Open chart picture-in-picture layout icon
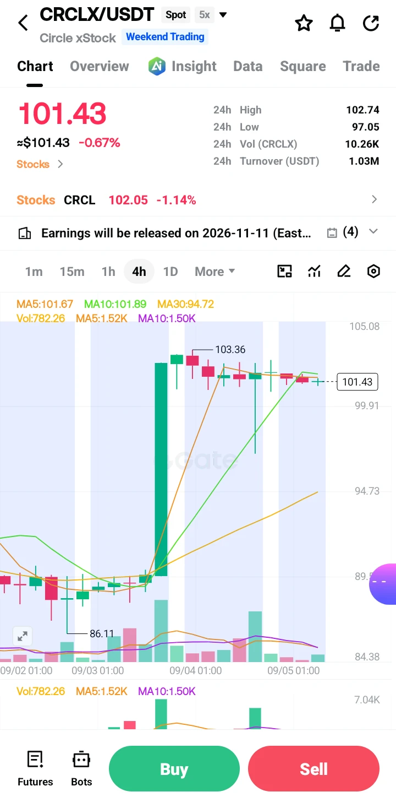The width and height of the screenshot is (396, 808). (284, 271)
